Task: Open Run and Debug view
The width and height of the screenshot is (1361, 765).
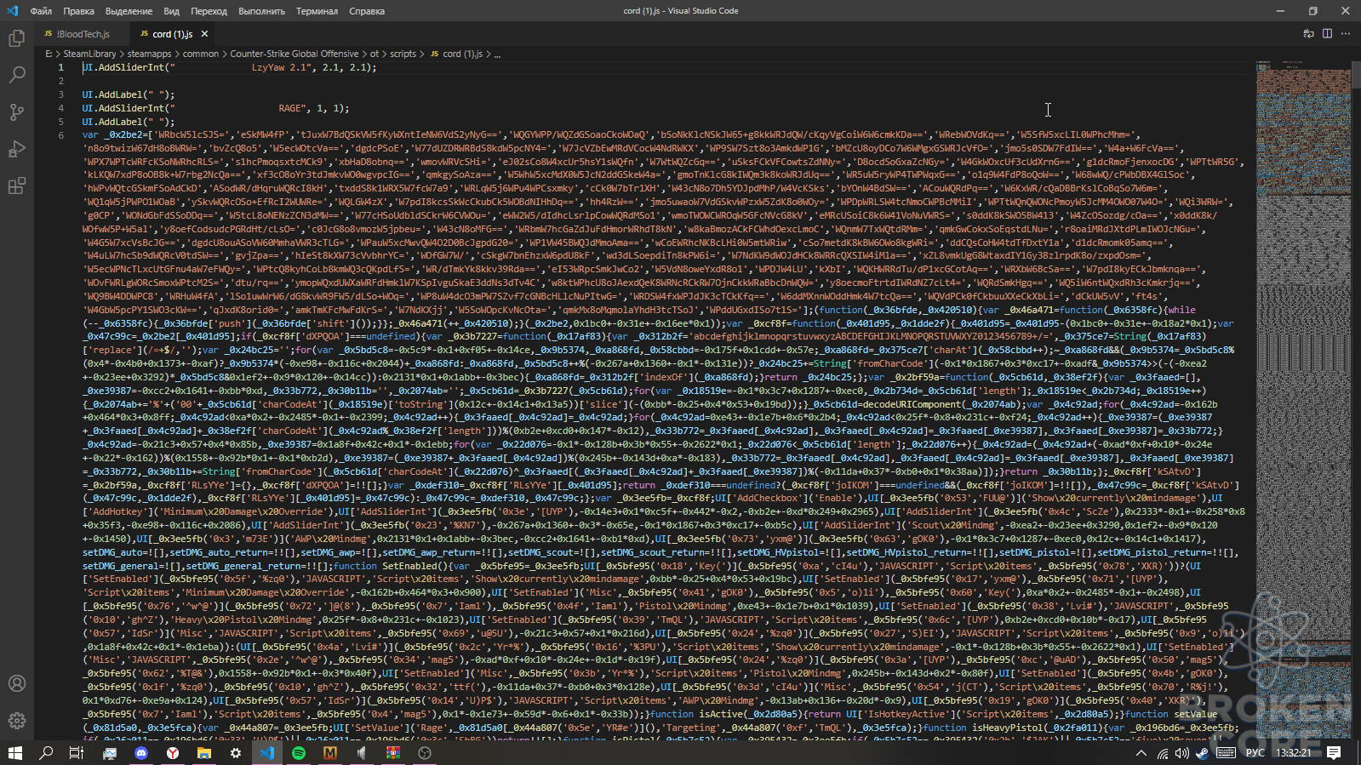Action: point(16,149)
